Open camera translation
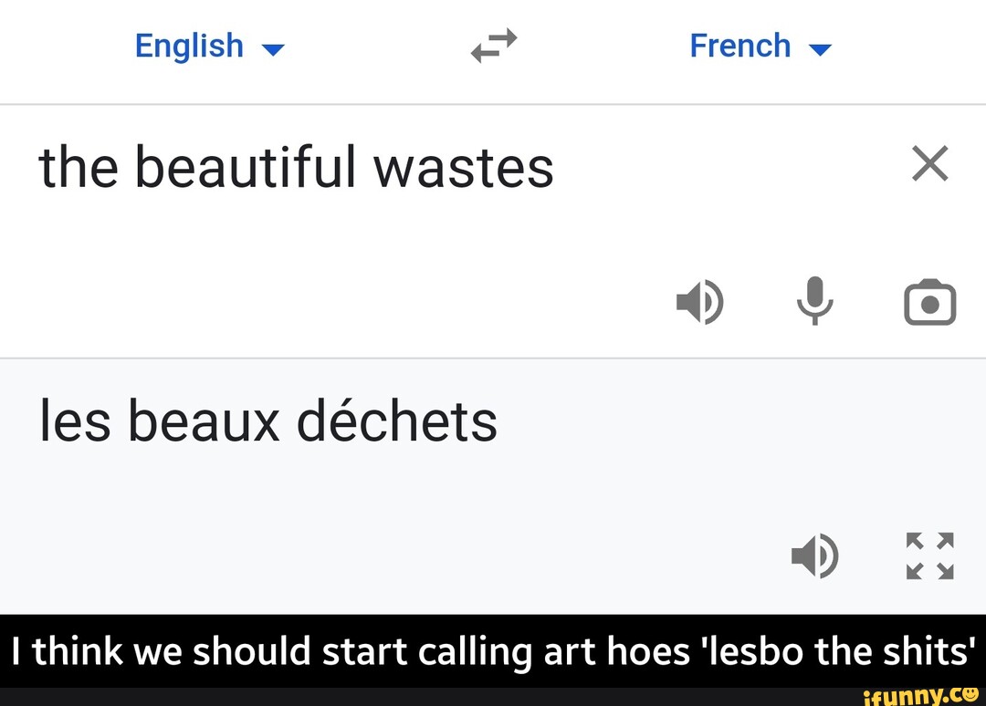This screenshot has height=706, width=986. coord(929,304)
